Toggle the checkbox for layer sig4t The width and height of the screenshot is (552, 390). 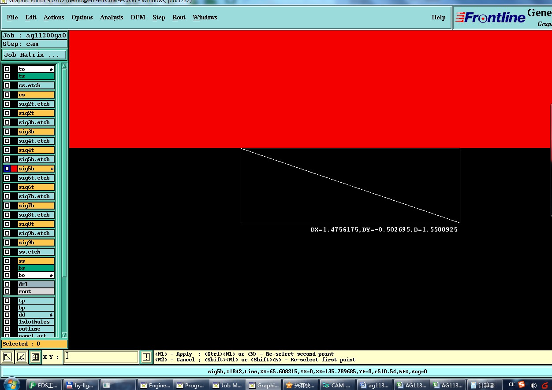click(7, 150)
